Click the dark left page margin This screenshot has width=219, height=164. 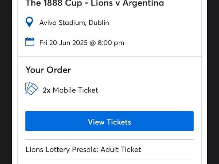[x=6, y=82]
